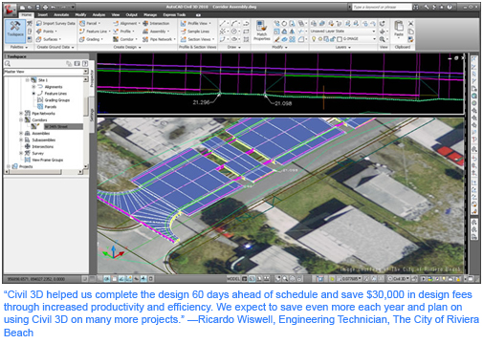Expand the Pipe Networks tree node
Screen dimensions: 483x344
click(x=21, y=114)
